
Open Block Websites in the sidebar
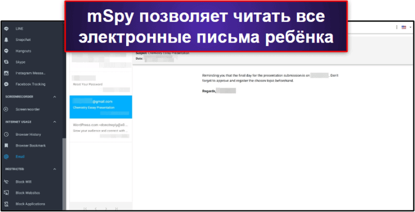pos(27,193)
